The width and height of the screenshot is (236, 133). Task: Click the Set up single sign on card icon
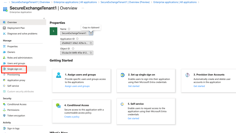pyautogui.click(x=122, y=75)
